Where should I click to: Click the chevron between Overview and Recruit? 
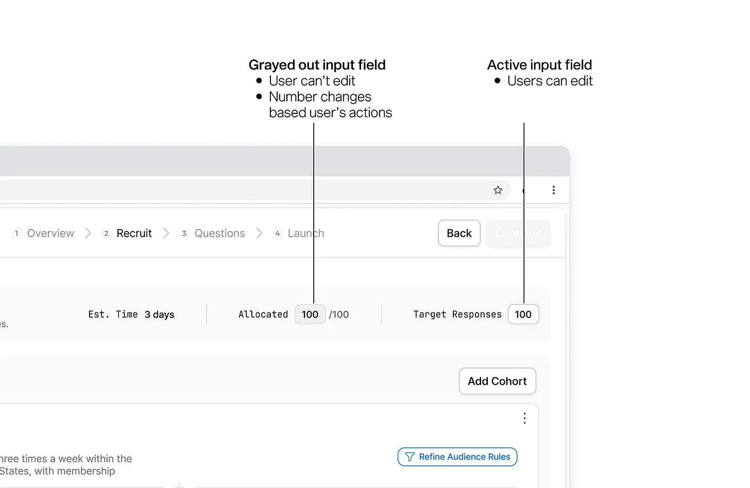88,234
